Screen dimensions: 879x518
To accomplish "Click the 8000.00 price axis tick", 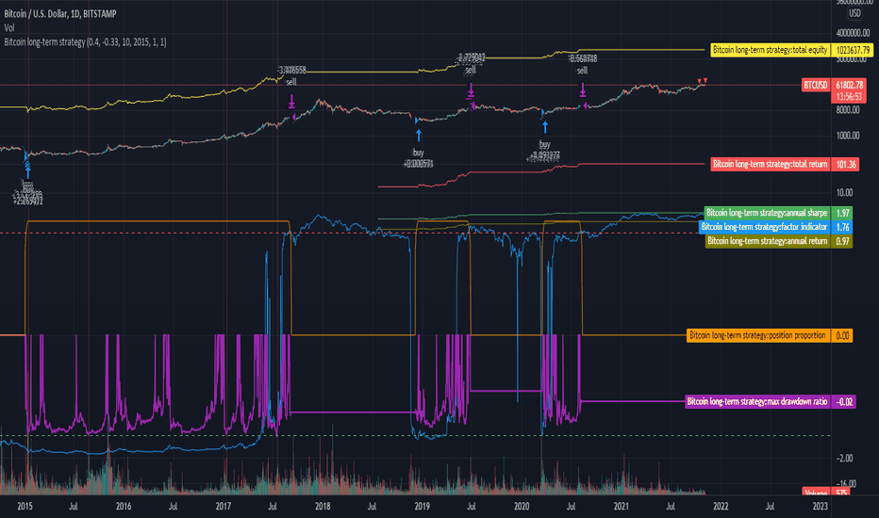I will [848, 110].
